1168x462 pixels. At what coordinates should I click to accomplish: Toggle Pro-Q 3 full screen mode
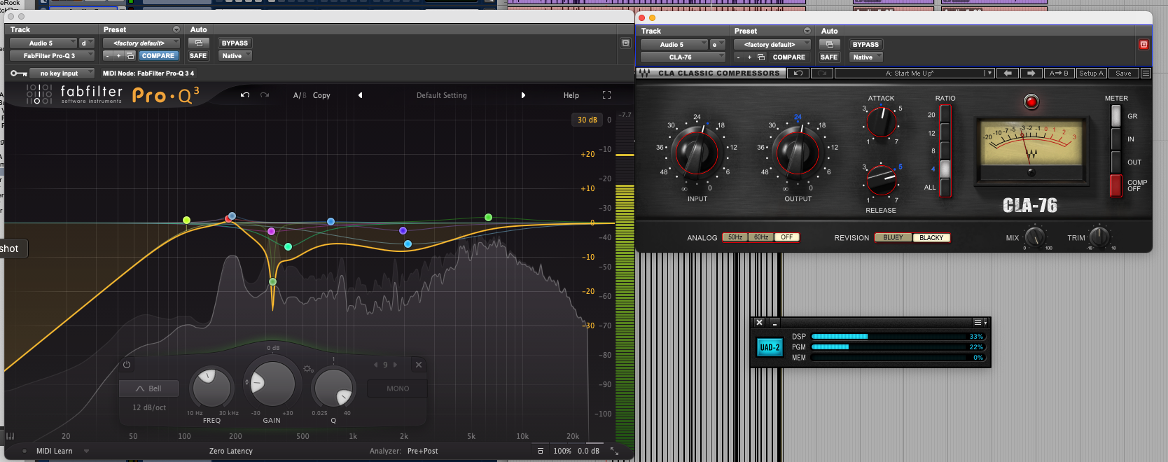(x=606, y=95)
